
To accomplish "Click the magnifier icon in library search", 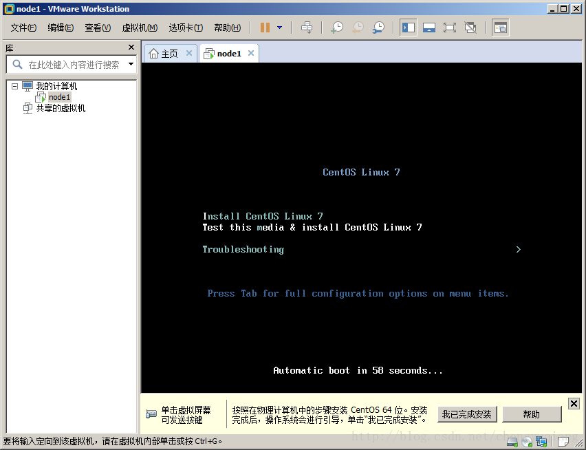I will coord(17,64).
